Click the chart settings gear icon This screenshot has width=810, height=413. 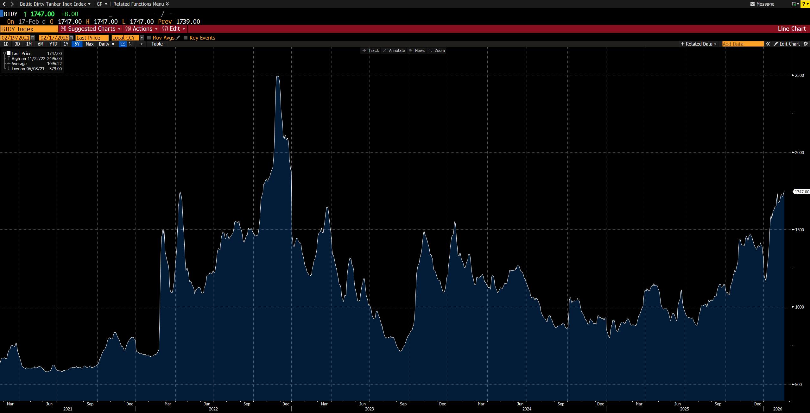806,44
